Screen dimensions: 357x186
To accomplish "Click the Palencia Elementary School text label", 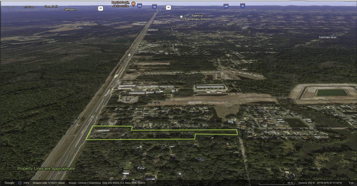I will [x=197, y=17].
